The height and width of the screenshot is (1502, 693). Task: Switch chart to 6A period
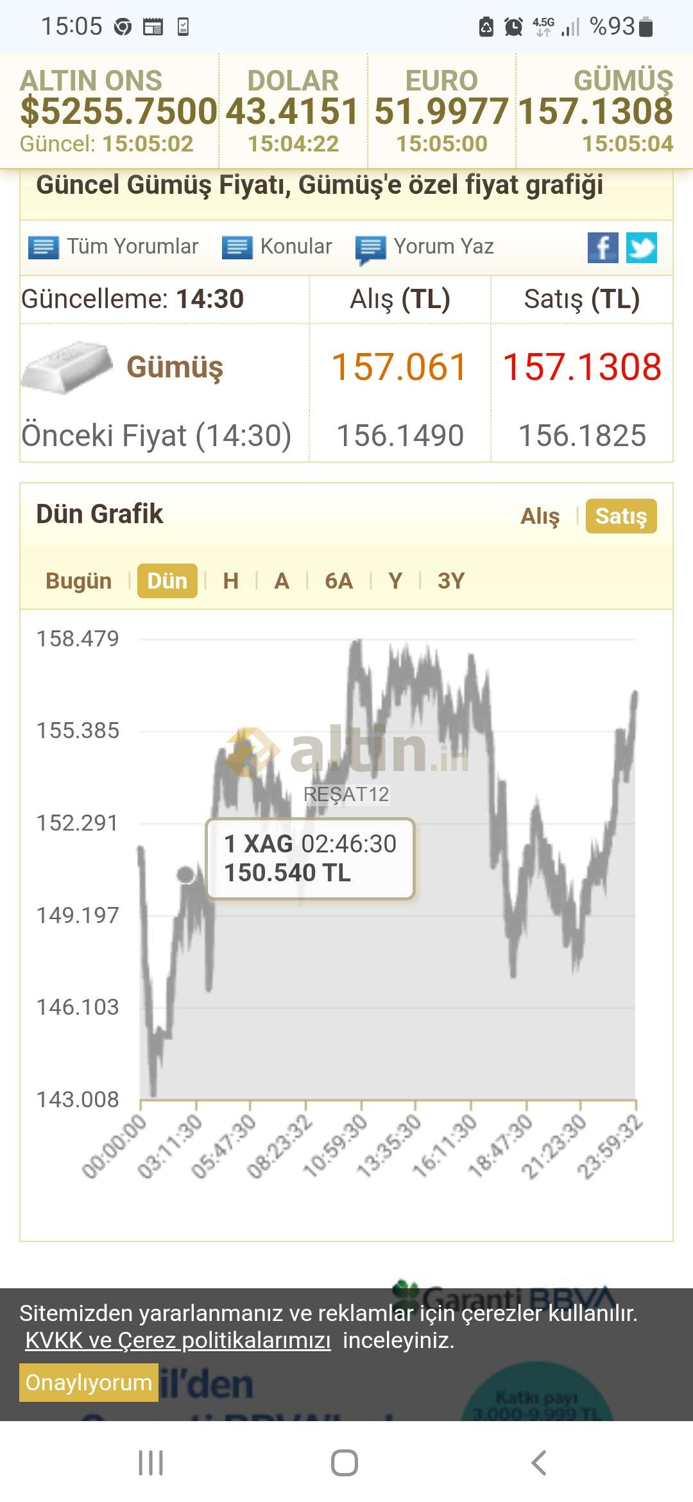tap(339, 581)
